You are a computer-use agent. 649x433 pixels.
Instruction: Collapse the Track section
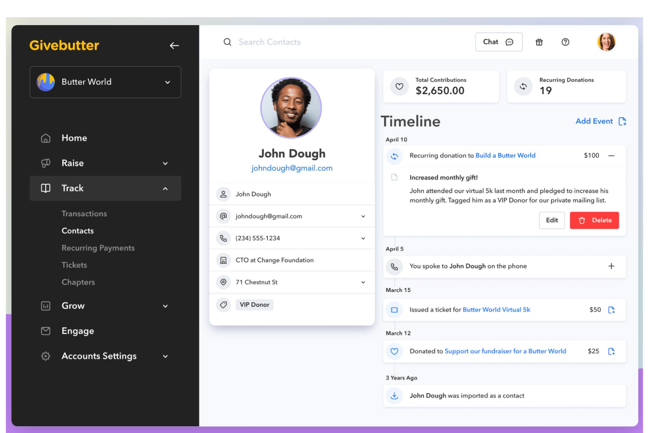165,188
